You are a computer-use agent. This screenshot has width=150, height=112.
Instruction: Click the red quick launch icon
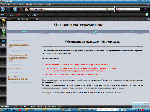tap(20, 110)
